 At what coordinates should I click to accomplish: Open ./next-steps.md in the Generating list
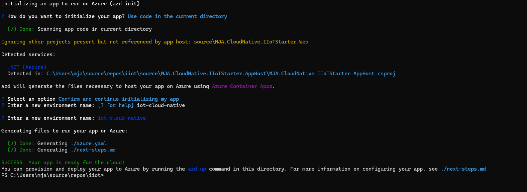click(x=93, y=150)
